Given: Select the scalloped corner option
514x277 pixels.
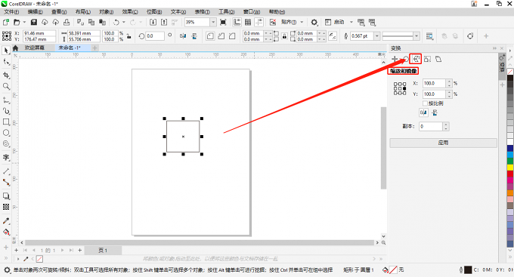Looking at the screenshot, I should pos(221,36).
